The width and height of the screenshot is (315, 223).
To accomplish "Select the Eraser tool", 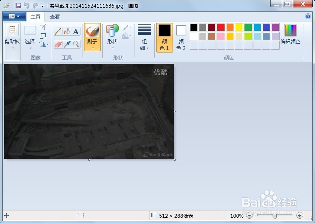I will [58, 44].
